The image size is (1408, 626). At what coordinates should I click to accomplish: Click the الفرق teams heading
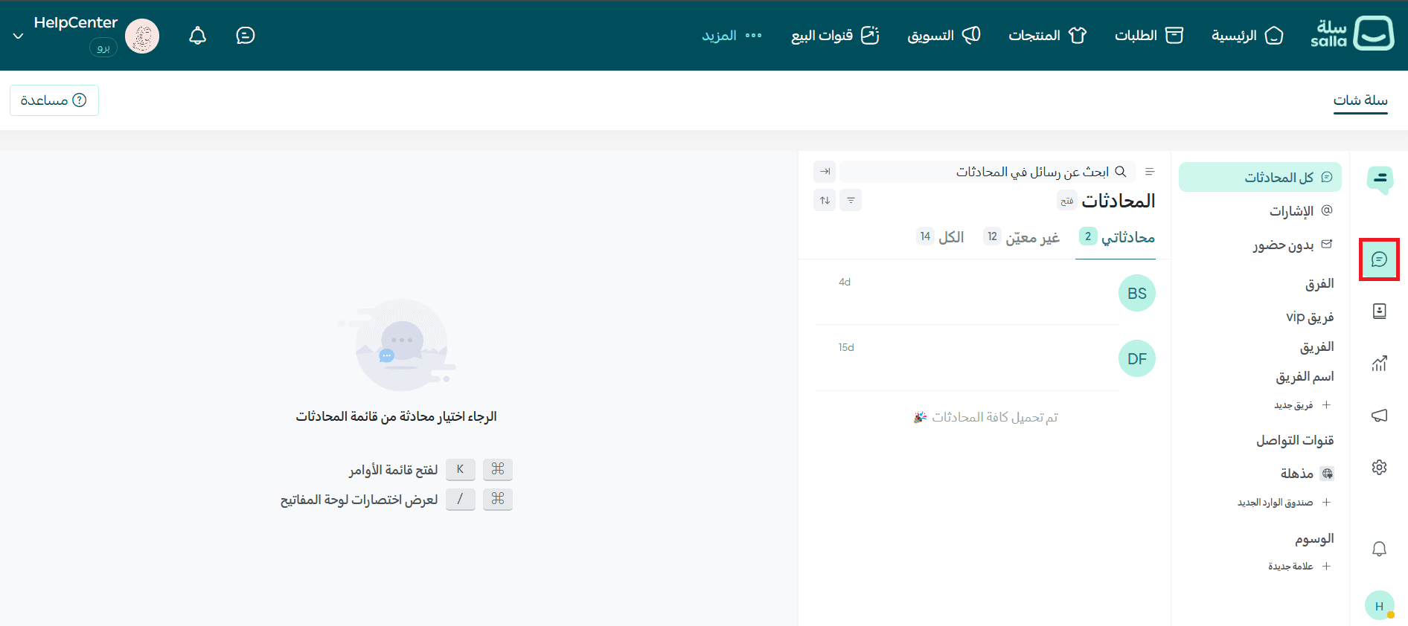(x=1319, y=284)
